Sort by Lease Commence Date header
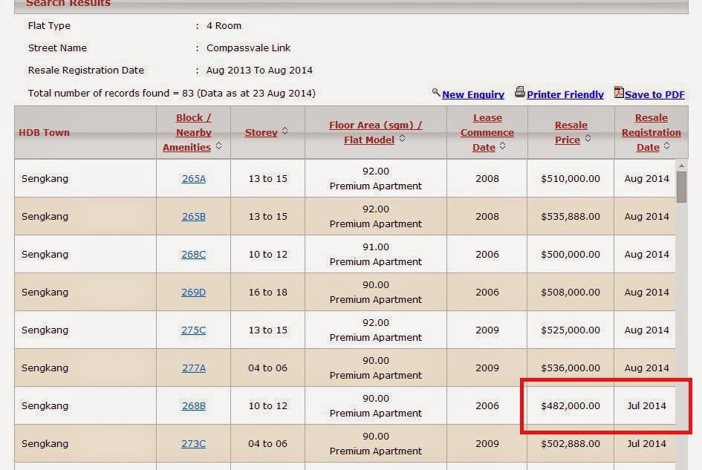Screen dimensions: 702x470 487,132
